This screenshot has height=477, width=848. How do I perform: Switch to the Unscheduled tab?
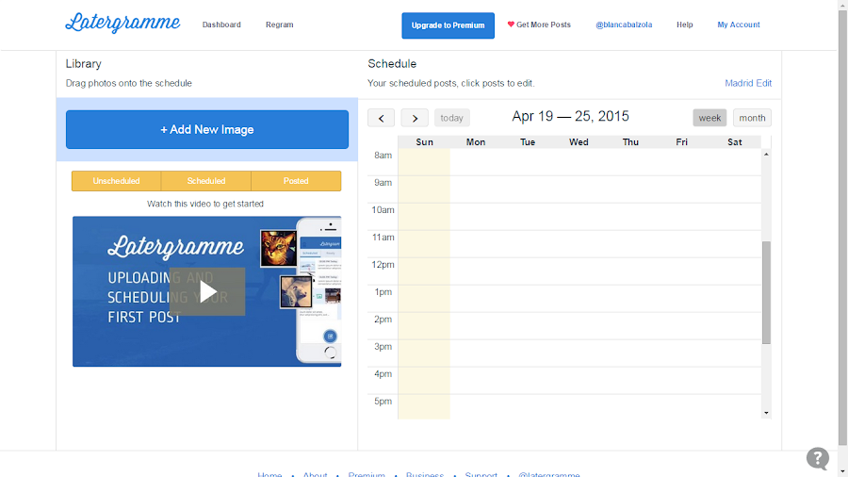116,181
